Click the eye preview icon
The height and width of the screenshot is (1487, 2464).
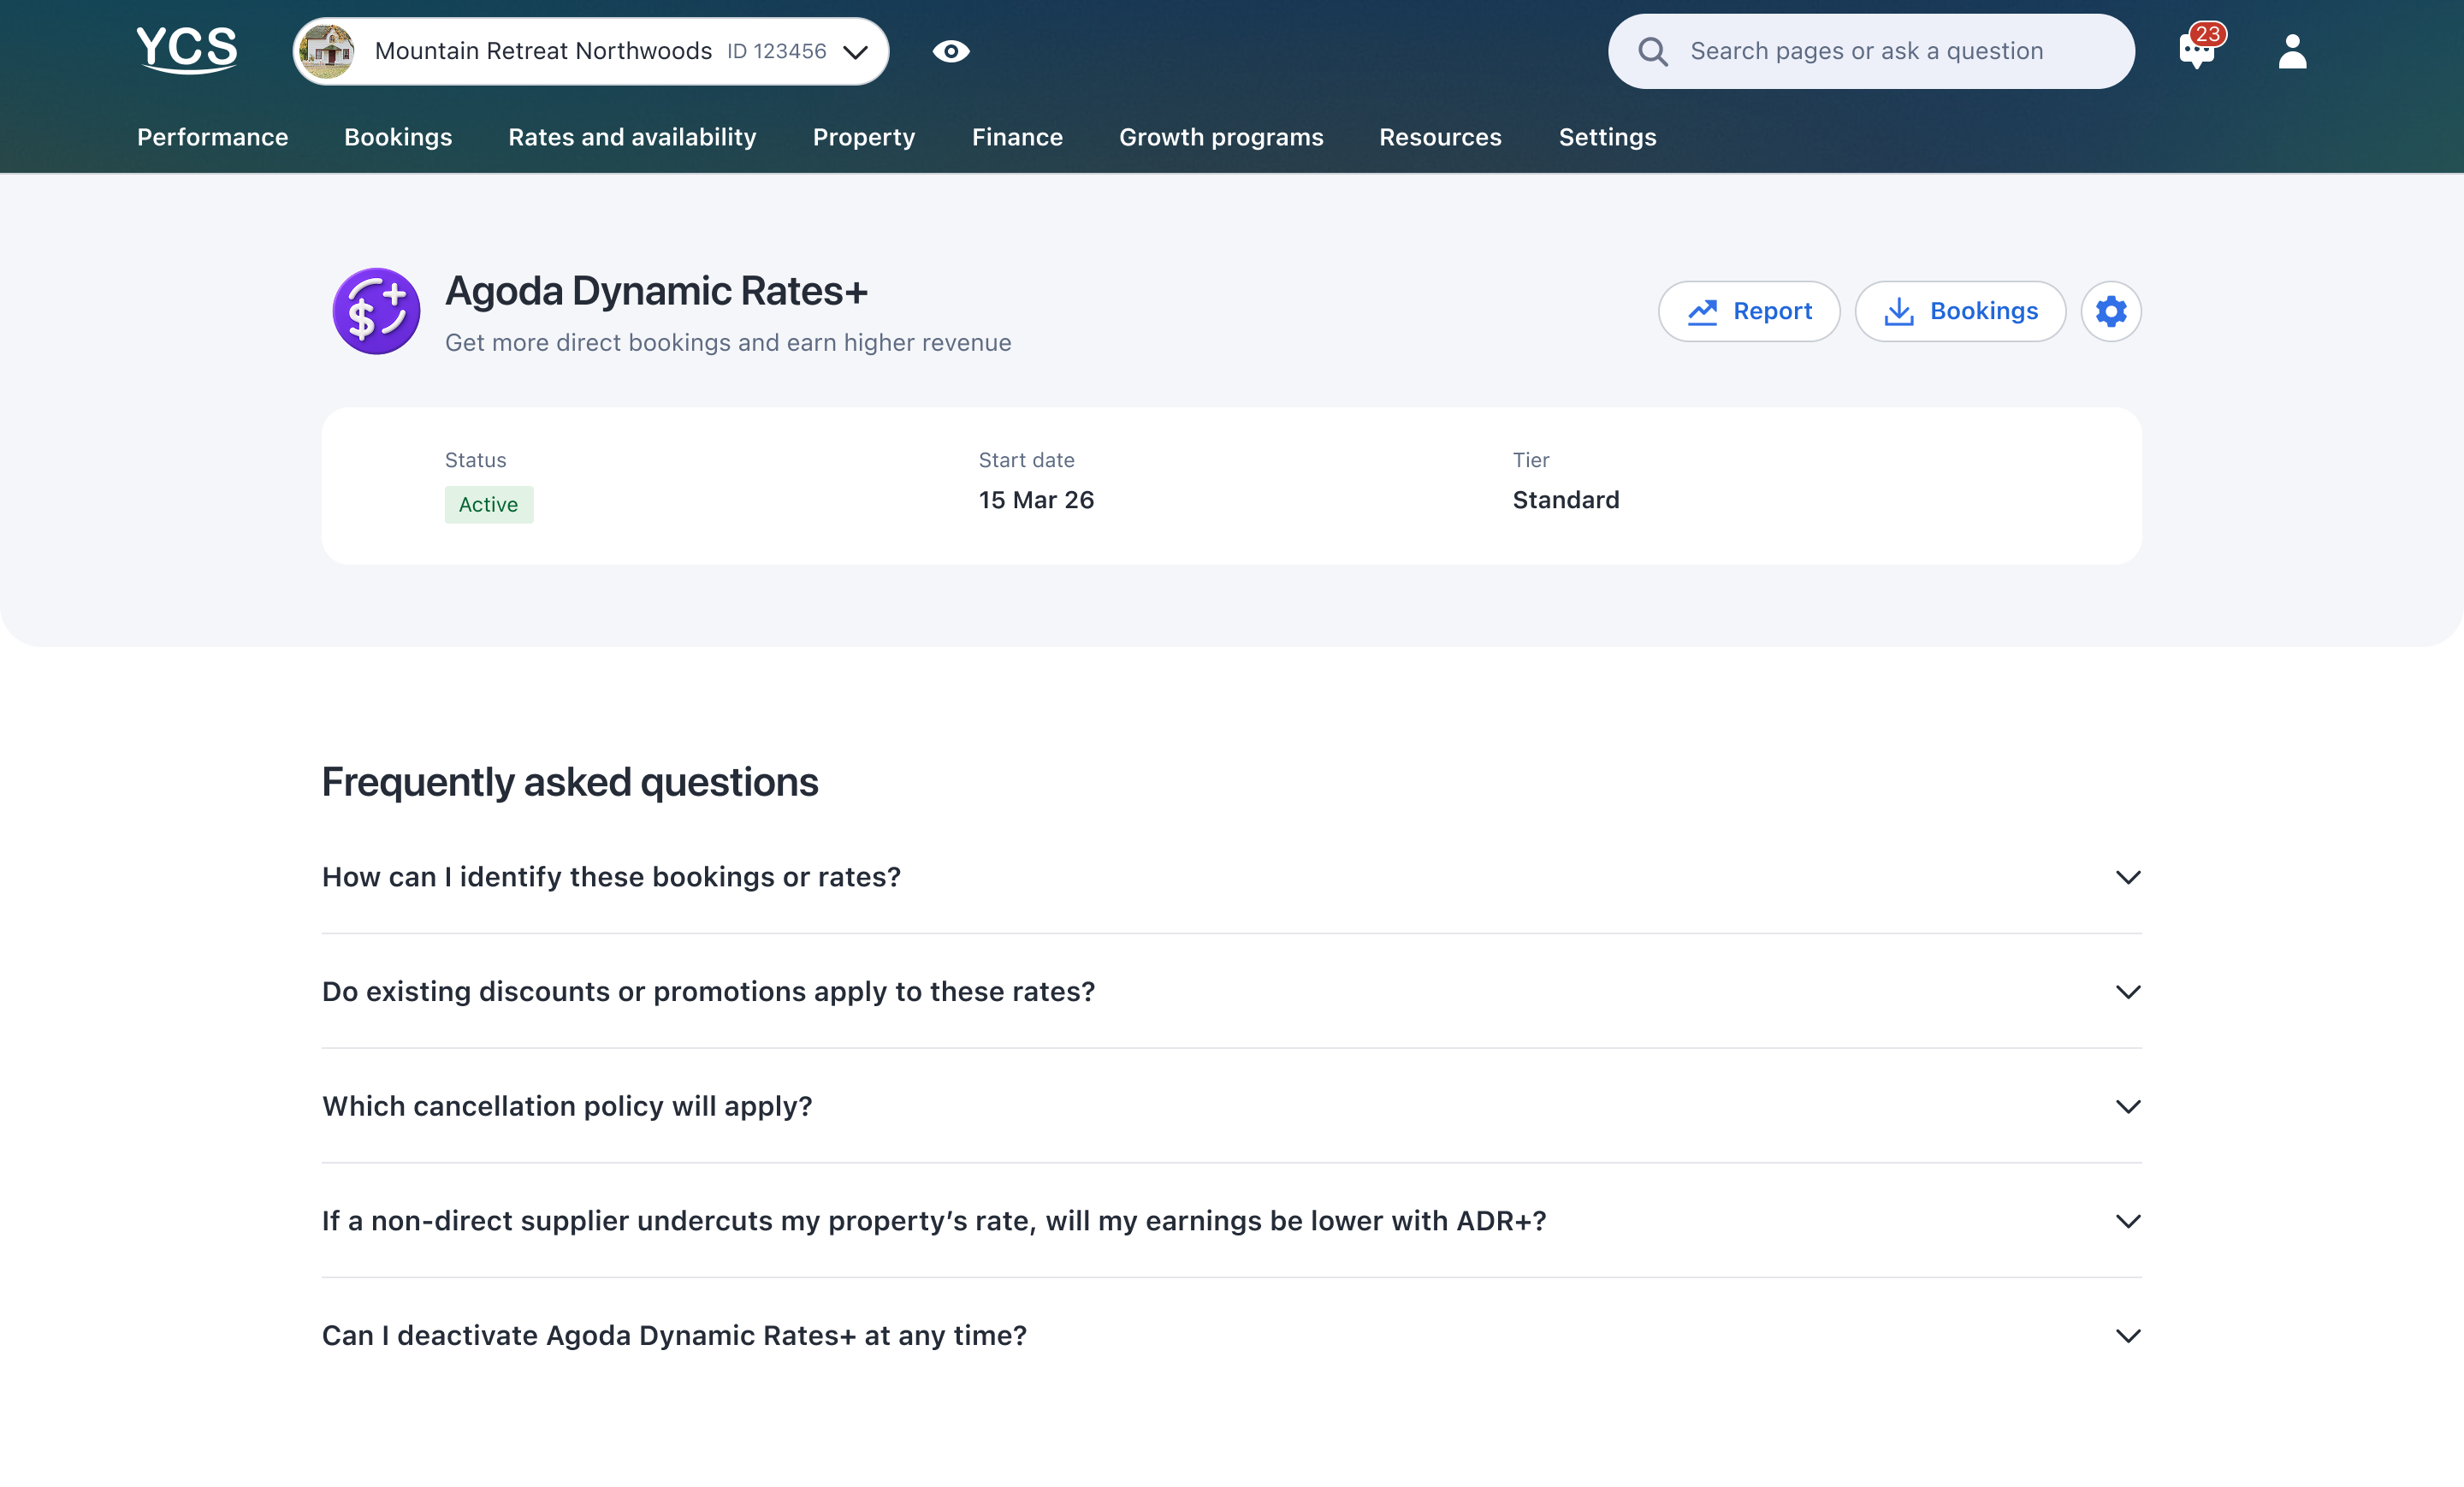pos(950,51)
